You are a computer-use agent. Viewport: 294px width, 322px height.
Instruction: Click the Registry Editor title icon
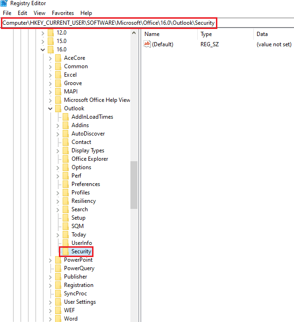[4, 3]
